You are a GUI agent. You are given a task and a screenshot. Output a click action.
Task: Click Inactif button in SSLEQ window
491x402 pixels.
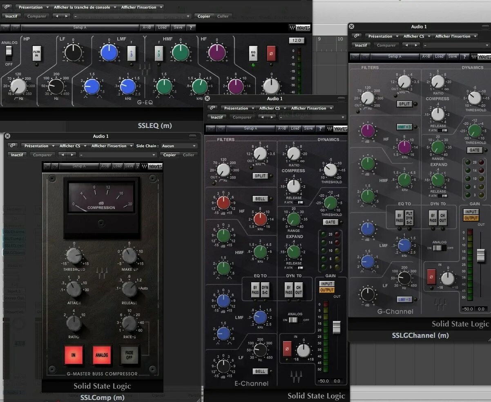(11, 16)
